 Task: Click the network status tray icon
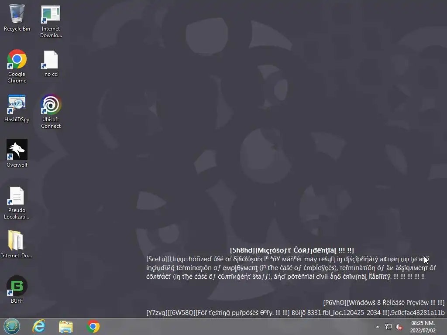tap(388, 327)
